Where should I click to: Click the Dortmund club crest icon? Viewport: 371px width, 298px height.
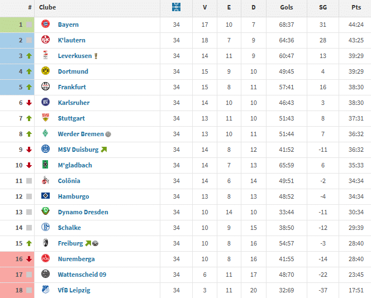45,71
